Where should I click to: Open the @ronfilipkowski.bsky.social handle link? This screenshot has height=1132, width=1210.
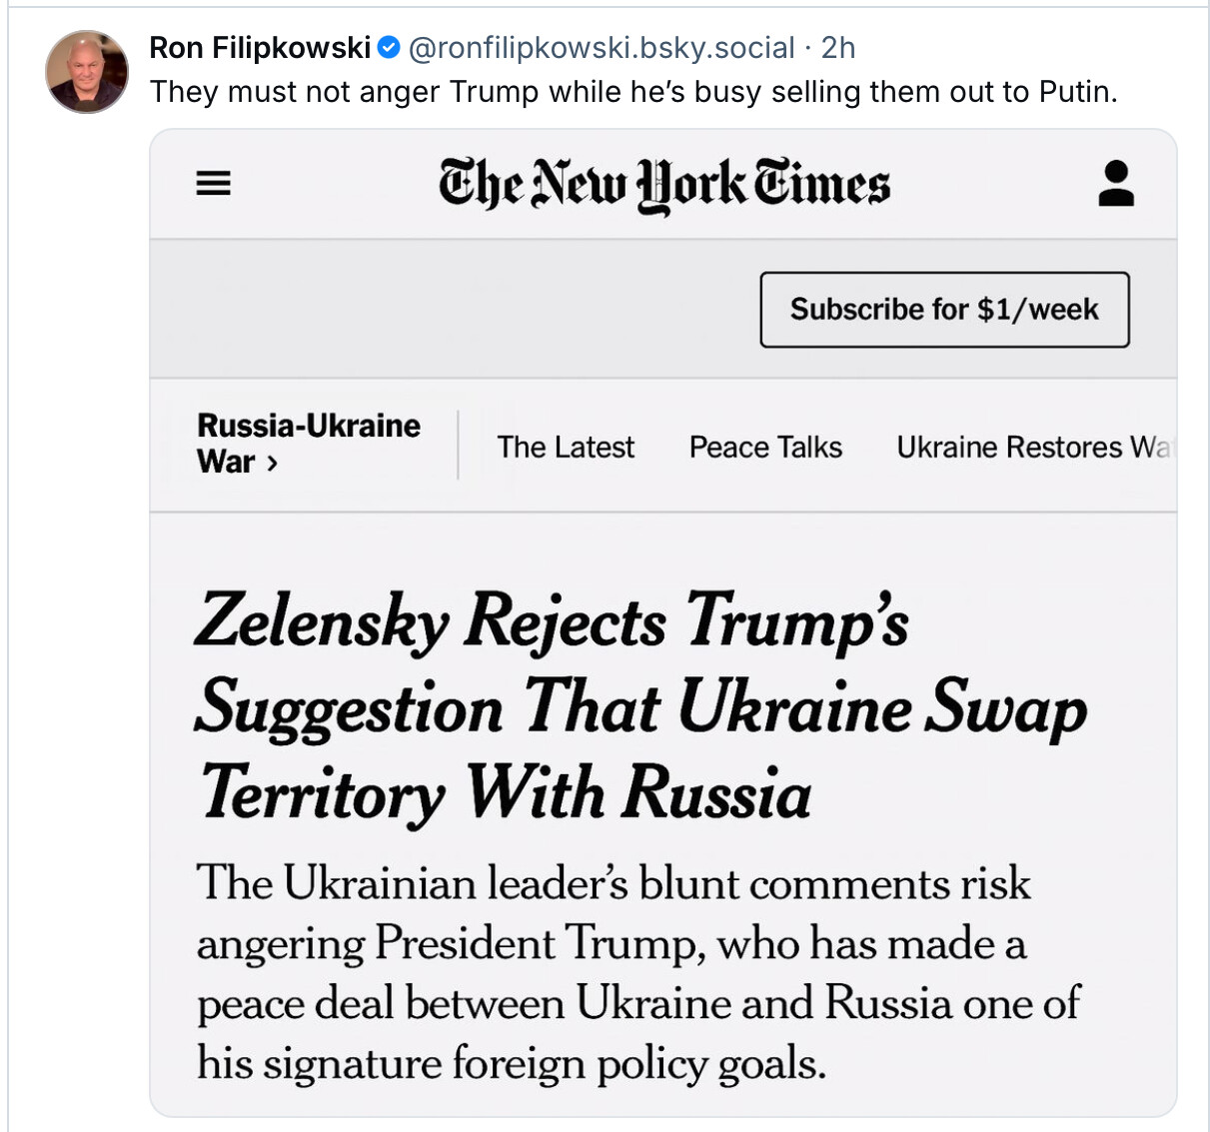602,47
